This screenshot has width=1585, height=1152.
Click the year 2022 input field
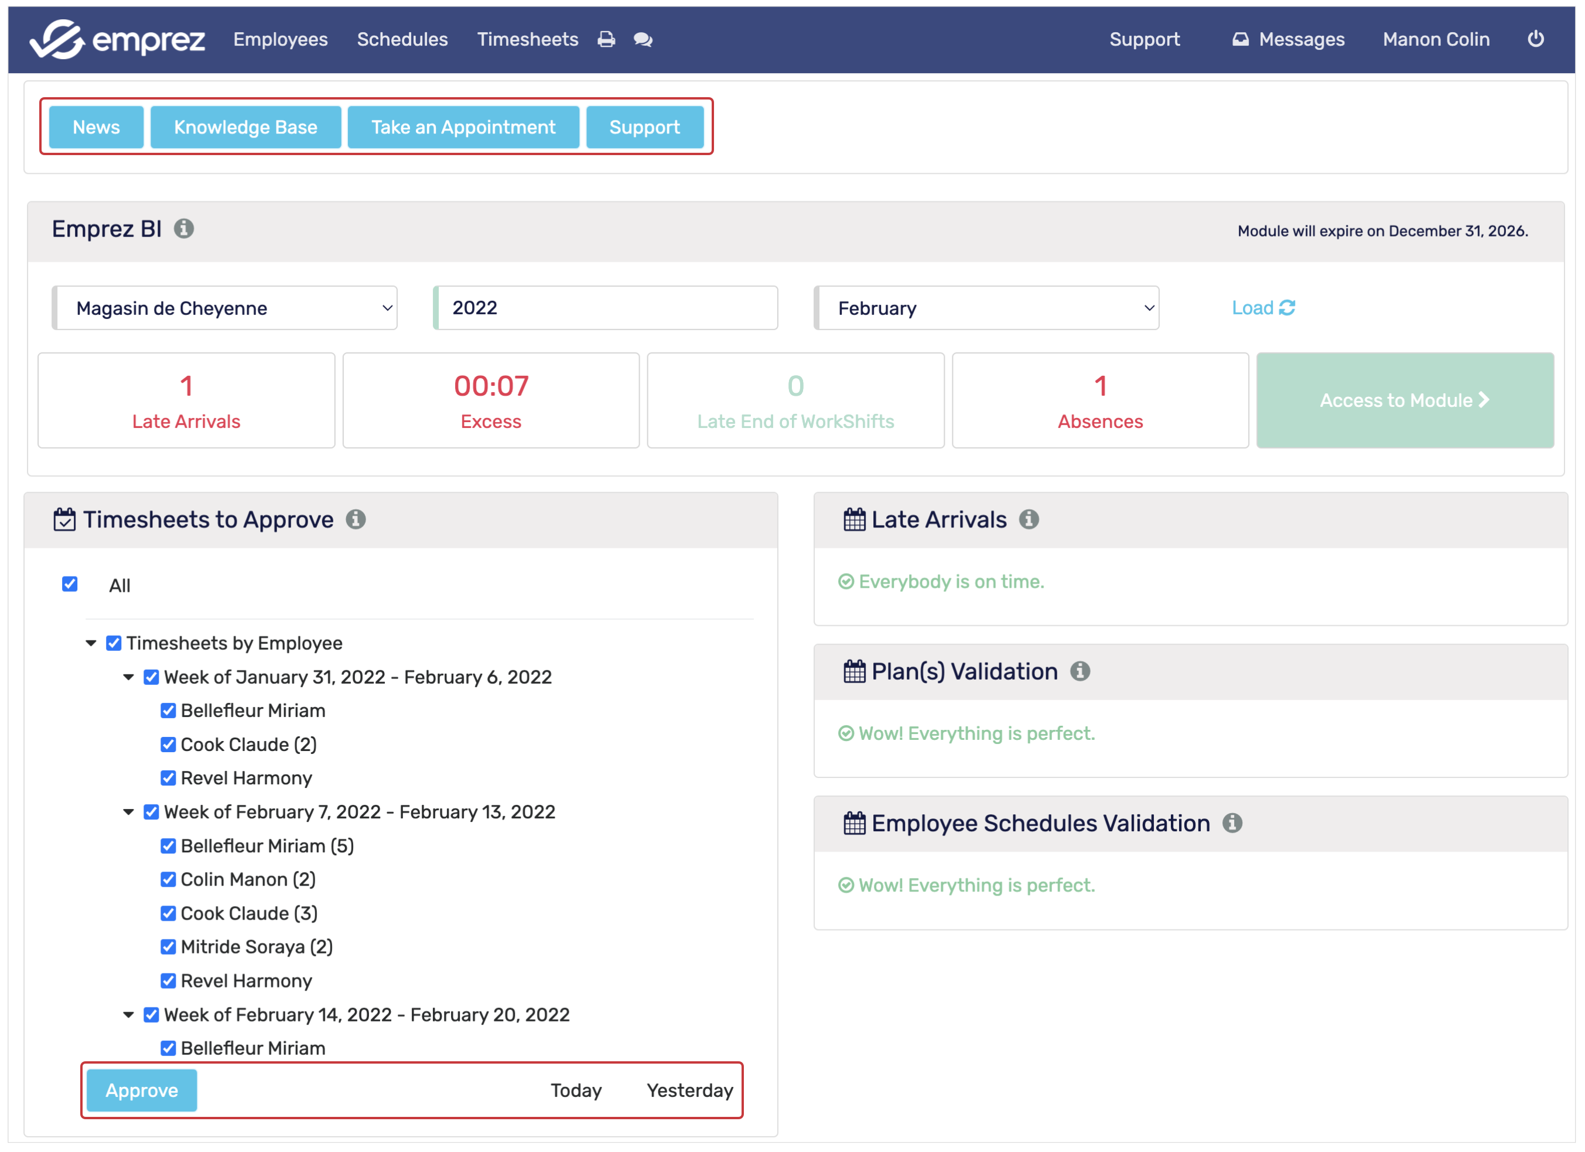605,307
